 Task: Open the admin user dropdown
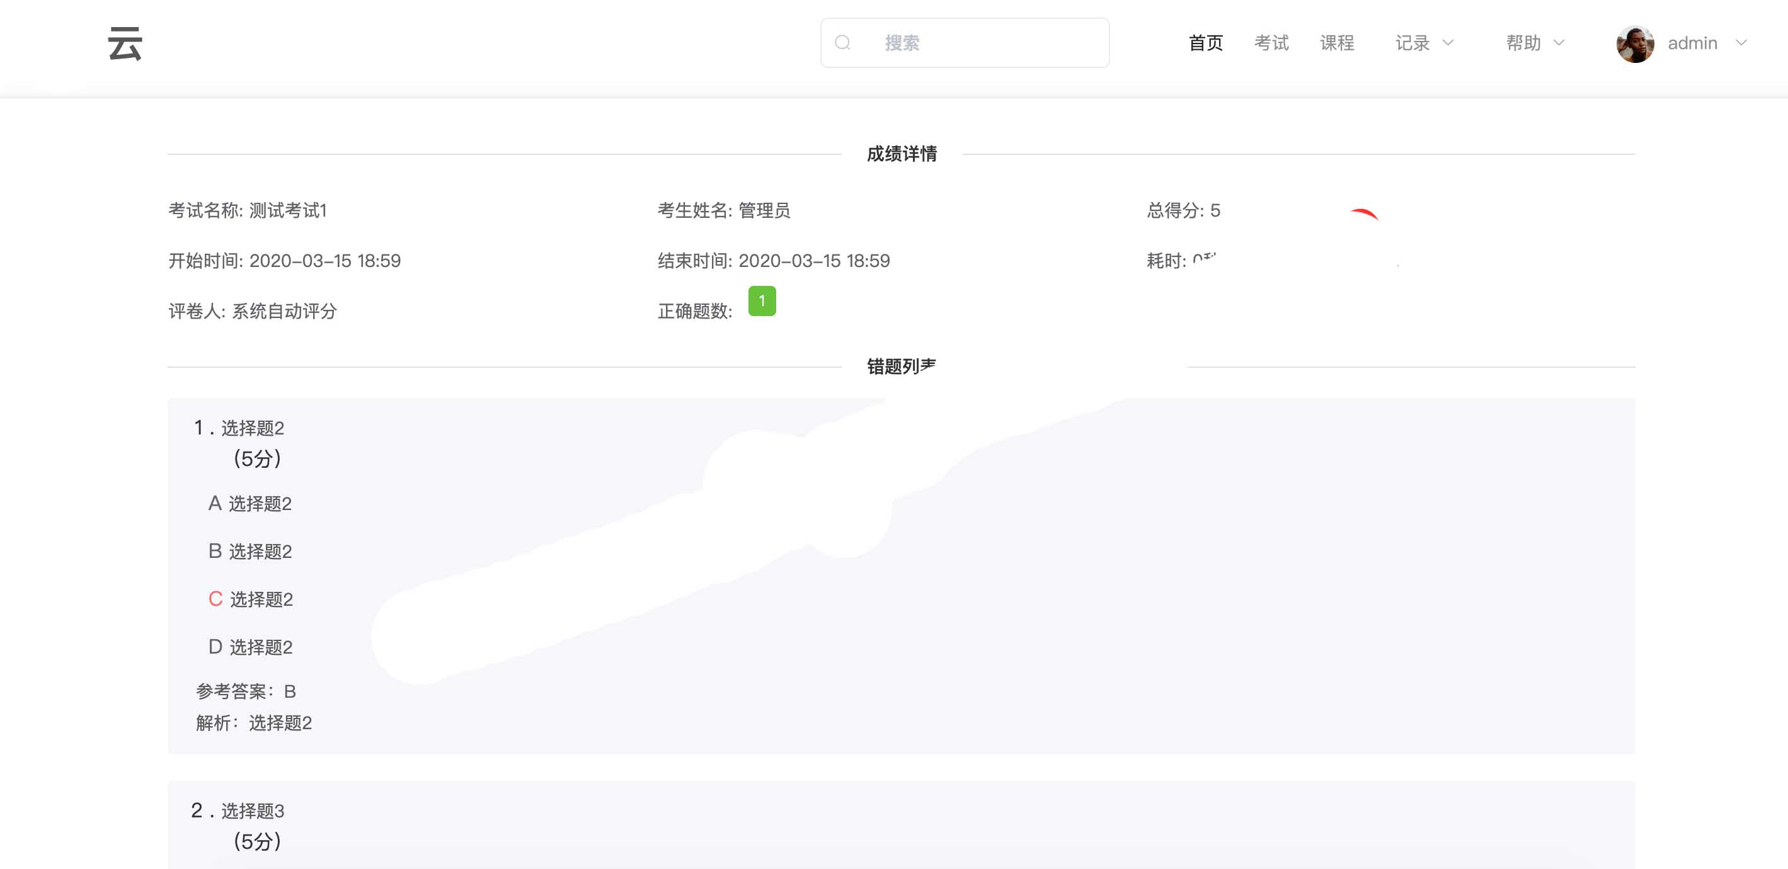pos(1692,43)
